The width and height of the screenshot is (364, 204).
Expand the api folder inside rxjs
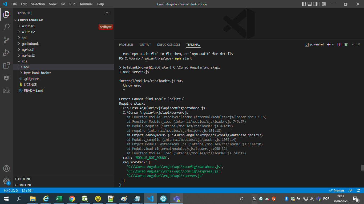click(63, 67)
